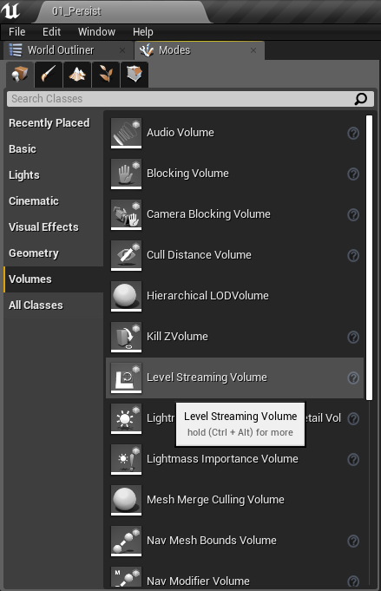Activate Foliage mode plant icon
Viewport: 381px width, 591px height.
coord(106,75)
